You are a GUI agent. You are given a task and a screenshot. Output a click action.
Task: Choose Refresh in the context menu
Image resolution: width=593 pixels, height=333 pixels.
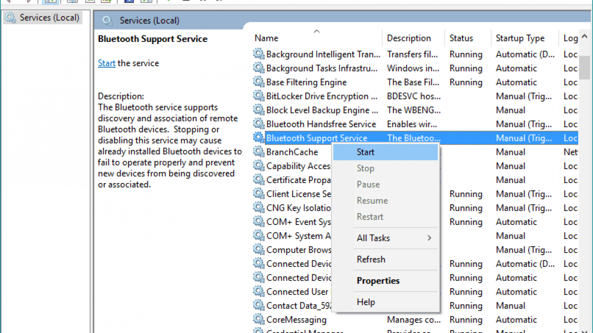tap(385, 259)
